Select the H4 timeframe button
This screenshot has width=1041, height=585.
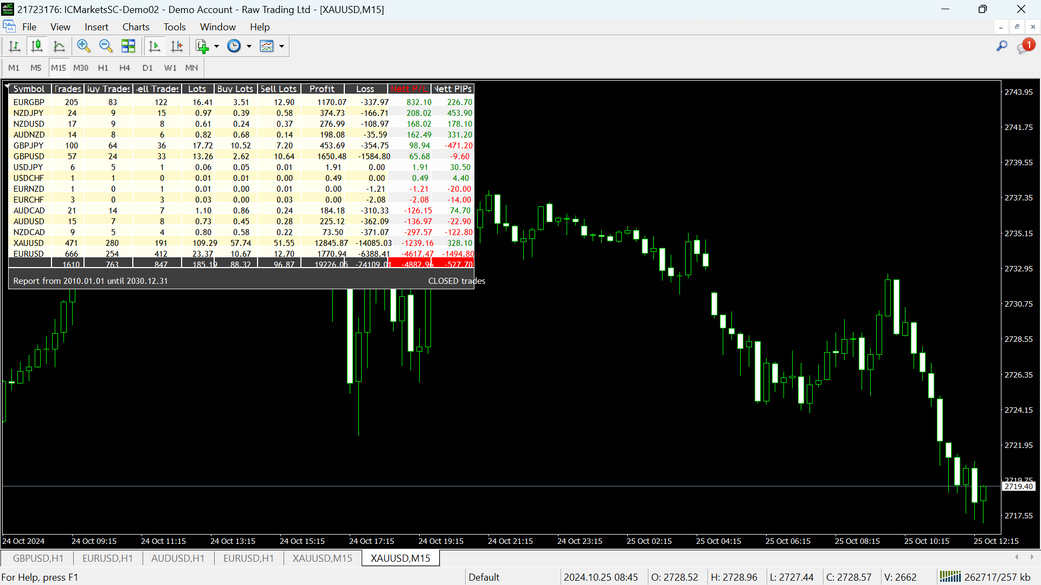[124, 68]
